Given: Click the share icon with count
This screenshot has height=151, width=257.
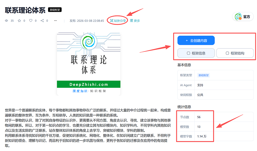Looking at the screenshot, I should coord(42,21).
